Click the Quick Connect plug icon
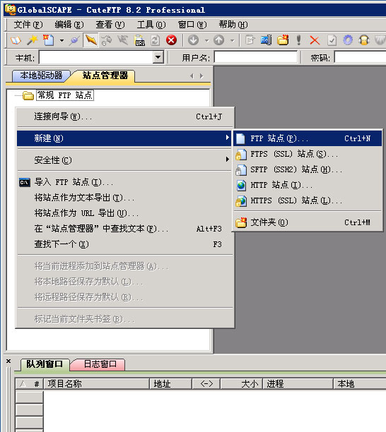The height and width of the screenshot is (432, 386). (x=74, y=40)
